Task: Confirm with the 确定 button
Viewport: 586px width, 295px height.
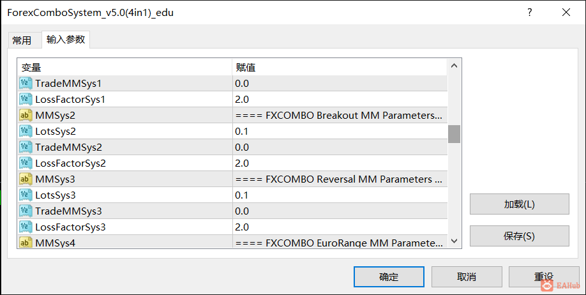Action: pos(389,276)
